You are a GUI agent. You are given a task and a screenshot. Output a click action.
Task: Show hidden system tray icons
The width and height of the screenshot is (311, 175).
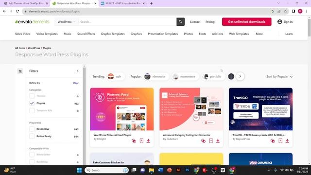pos(269,170)
